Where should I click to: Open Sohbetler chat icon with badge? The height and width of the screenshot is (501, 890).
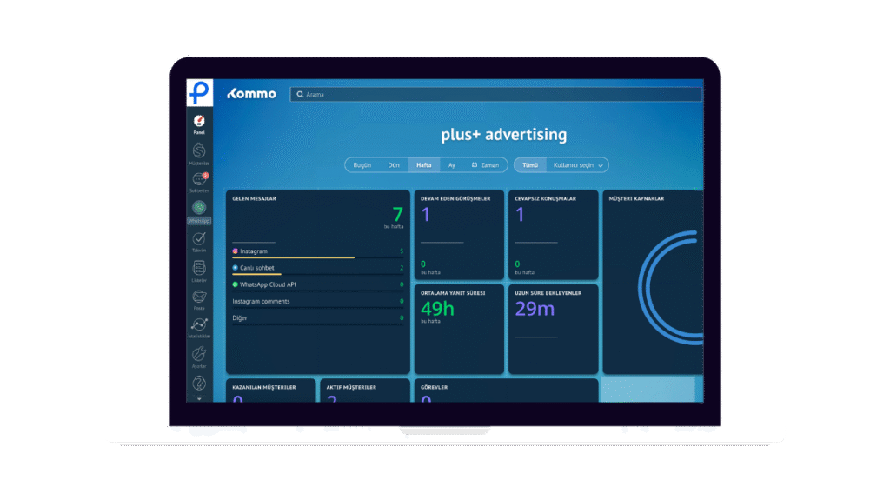coord(199,179)
